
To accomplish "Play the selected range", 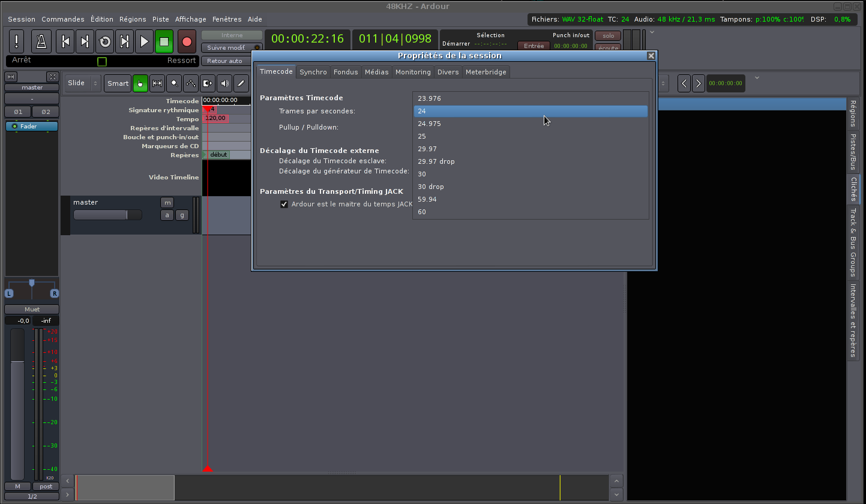I will pyautogui.click(x=124, y=41).
